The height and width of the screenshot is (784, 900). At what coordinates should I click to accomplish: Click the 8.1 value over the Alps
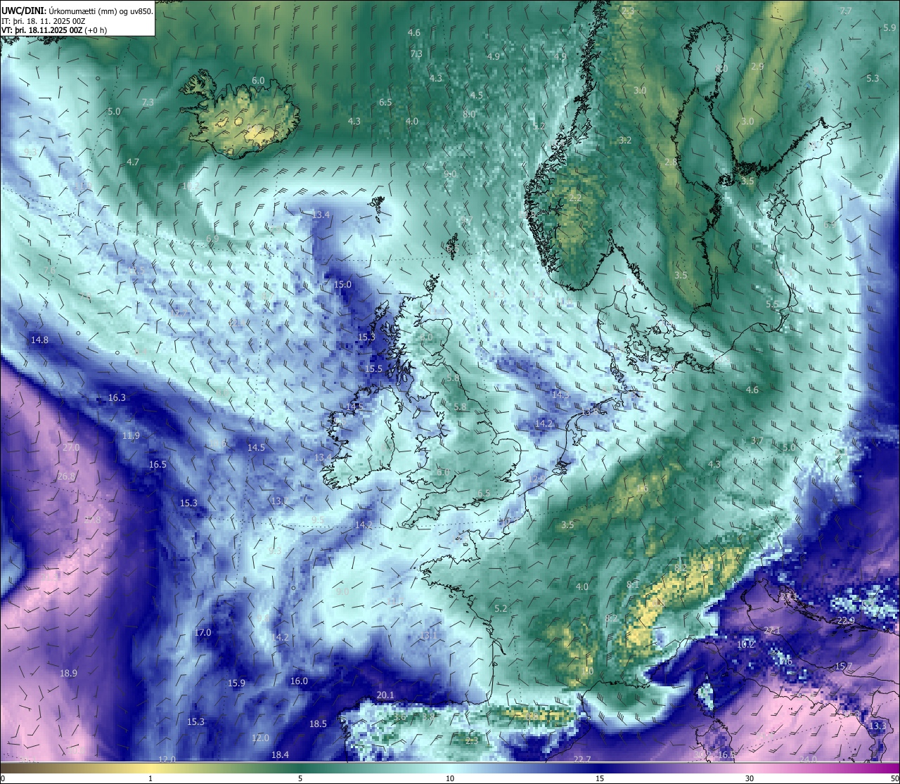tap(633, 584)
